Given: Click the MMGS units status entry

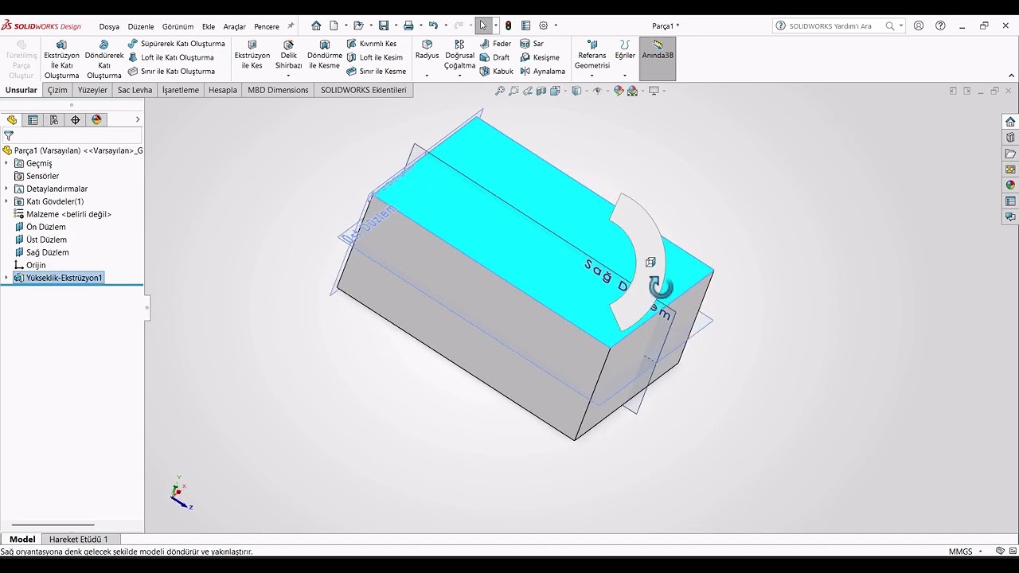Looking at the screenshot, I should pyautogui.click(x=960, y=551).
